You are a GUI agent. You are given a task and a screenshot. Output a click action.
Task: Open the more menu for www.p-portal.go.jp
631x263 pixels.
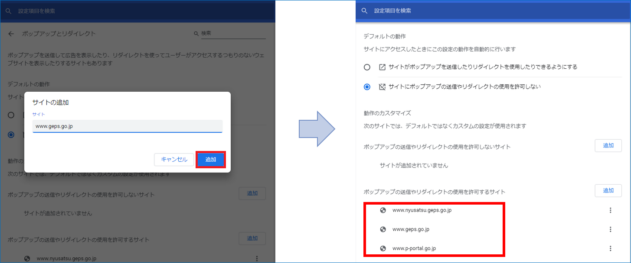tap(610, 248)
